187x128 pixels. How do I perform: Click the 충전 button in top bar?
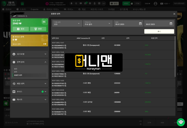pos(114,4)
